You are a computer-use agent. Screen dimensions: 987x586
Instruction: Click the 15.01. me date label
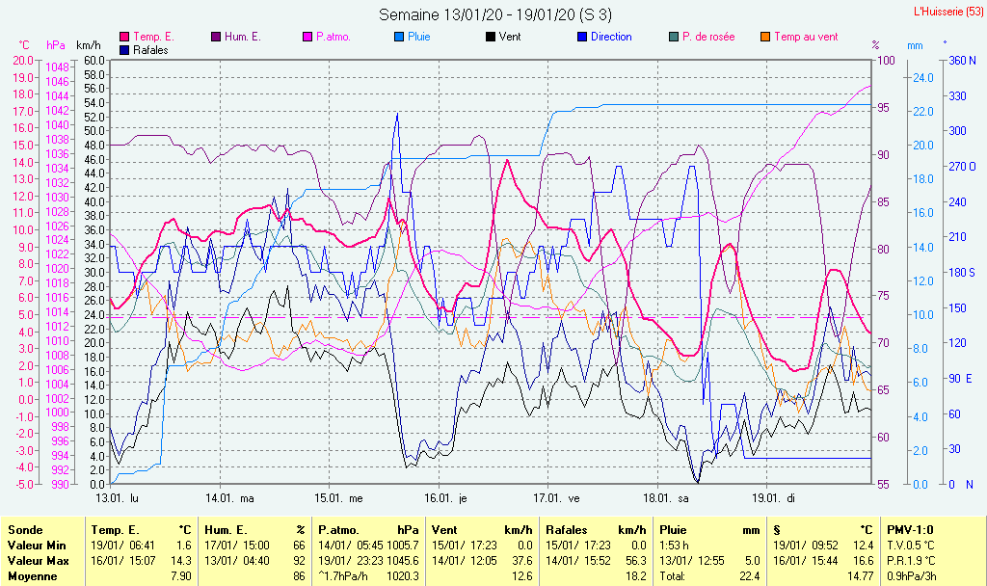point(338,498)
